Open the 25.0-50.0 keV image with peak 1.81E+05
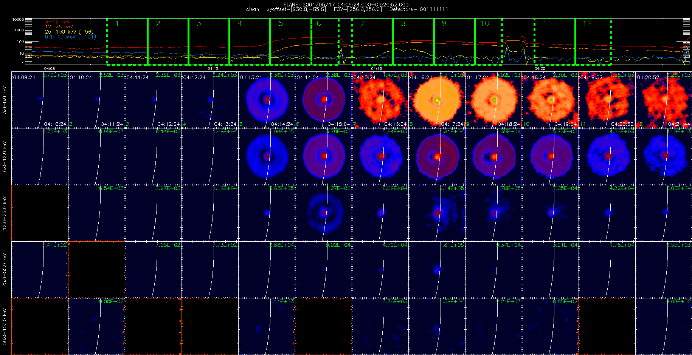This screenshot has height=355, width=692. (437, 270)
